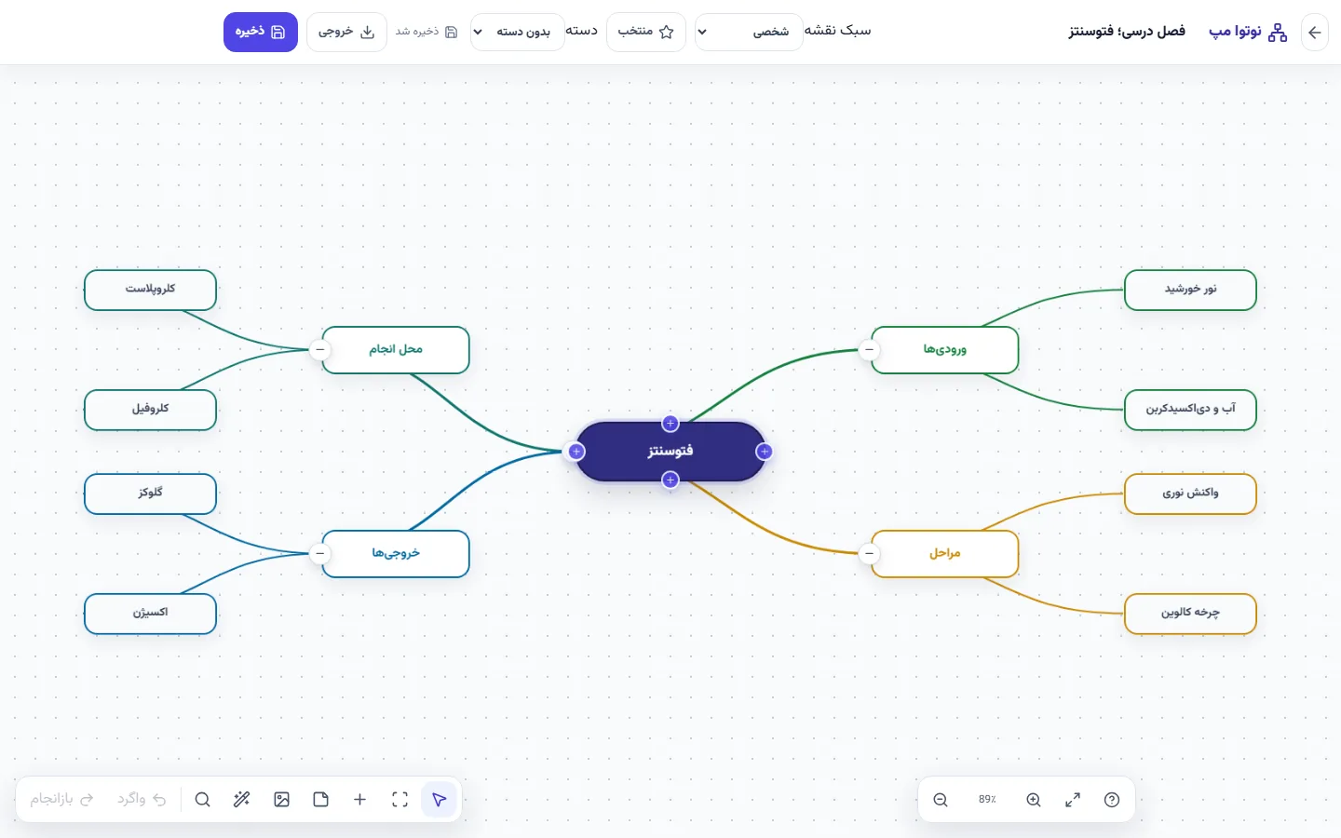Click the zoom in magnifier icon
The height and width of the screenshot is (838, 1341).
click(1034, 800)
